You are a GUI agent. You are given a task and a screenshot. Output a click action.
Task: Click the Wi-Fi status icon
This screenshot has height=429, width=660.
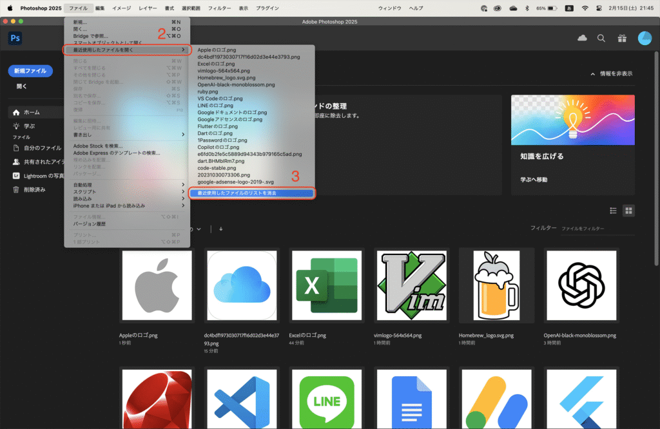[585, 8]
